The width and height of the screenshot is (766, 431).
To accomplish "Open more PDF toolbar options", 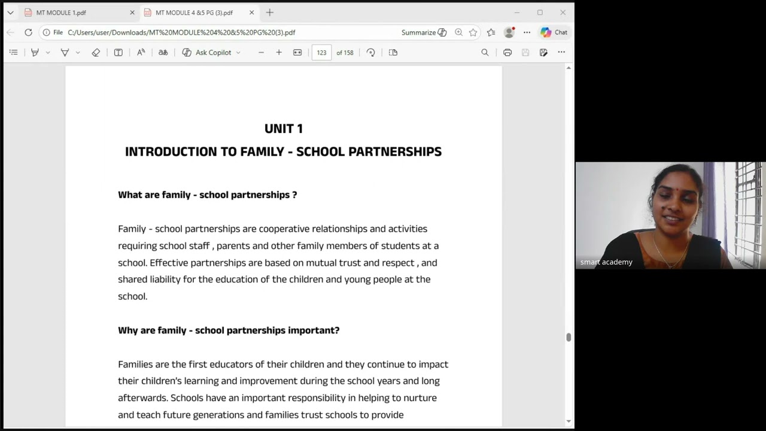I will point(561,53).
